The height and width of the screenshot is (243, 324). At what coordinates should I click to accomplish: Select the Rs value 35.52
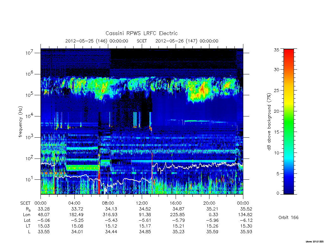(x=246, y=209)
